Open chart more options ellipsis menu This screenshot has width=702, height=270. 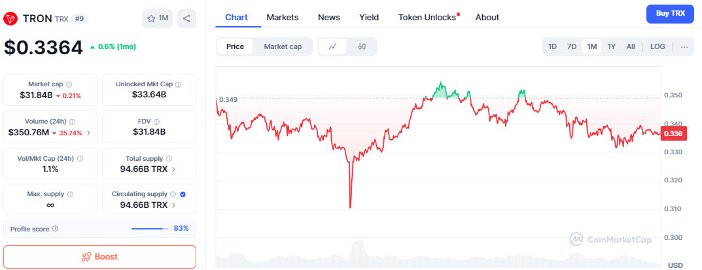point(684,47)
